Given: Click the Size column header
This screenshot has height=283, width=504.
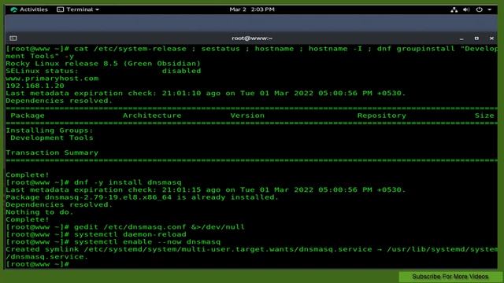Looking at the screenshot, I should (x=484, y=116).
